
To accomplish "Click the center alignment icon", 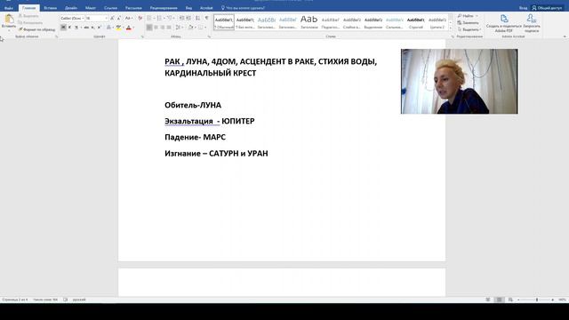I will [x=156, y=28].
